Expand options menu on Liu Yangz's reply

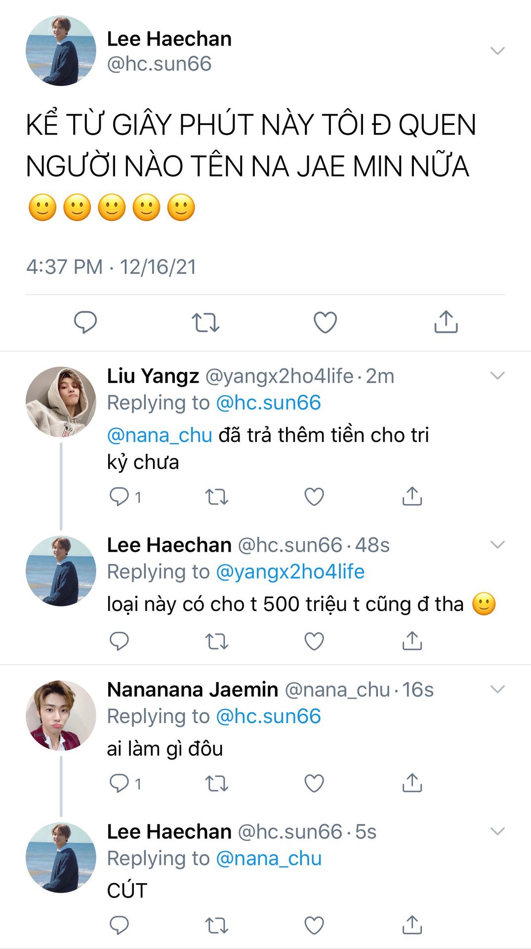[x=497, y=376]
